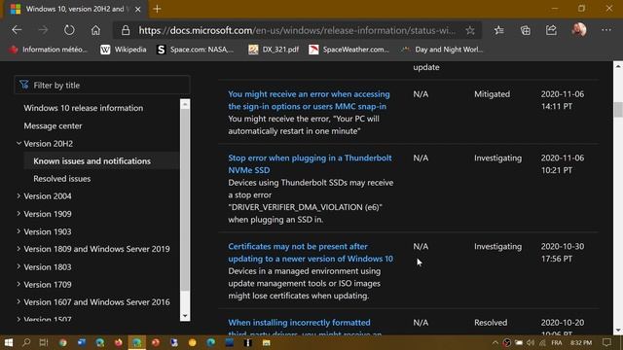Close the Windows 10 version 20H2 tab
Viewport: 623px width, 350px height.
pyautogui.click(x=137, y=9)
